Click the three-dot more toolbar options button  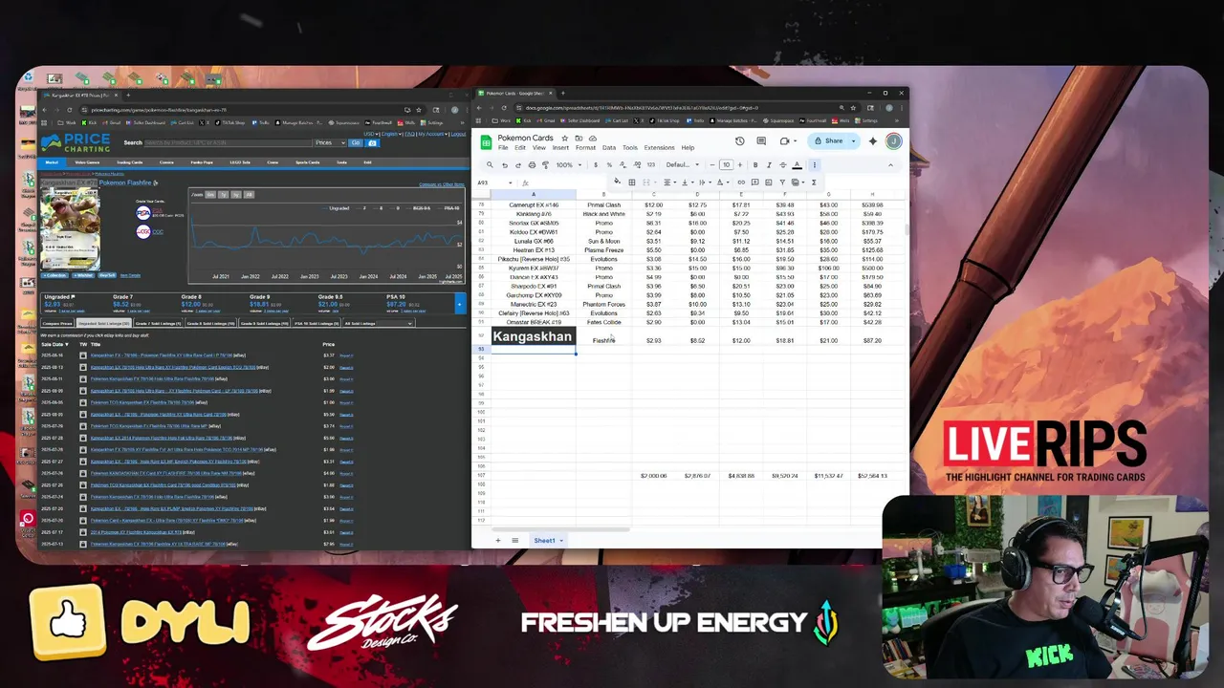point(815,164)
